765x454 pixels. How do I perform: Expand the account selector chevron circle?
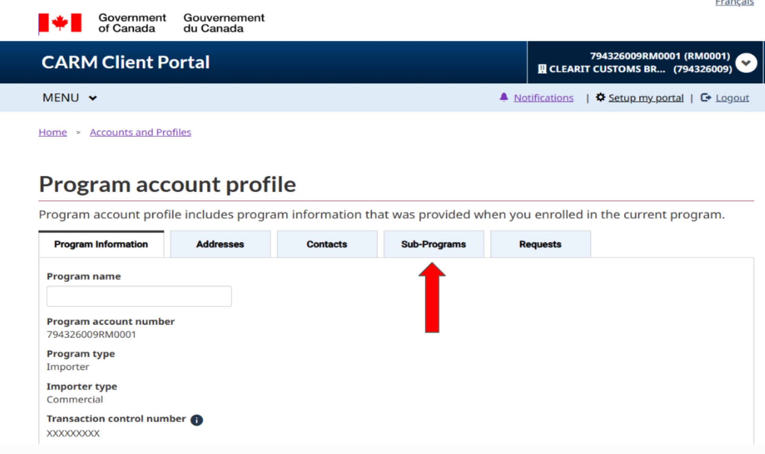[x=746, y=63]
